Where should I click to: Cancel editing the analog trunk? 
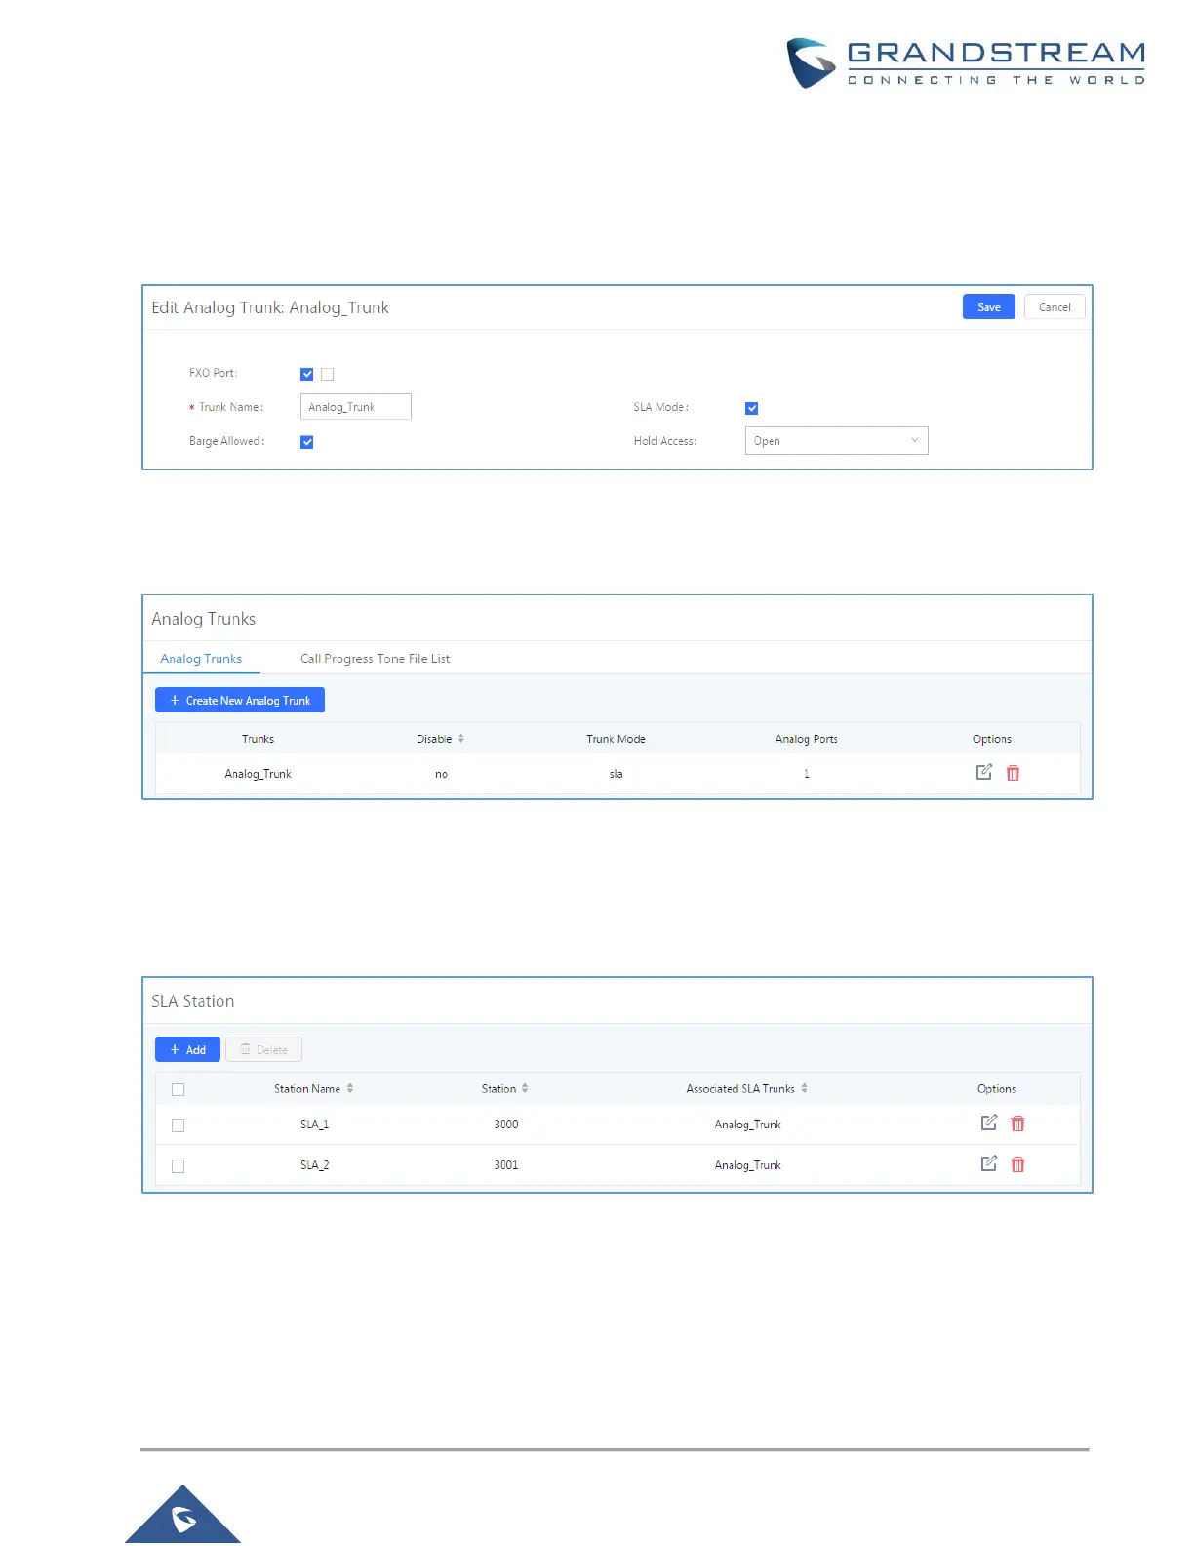point(1055,306)
